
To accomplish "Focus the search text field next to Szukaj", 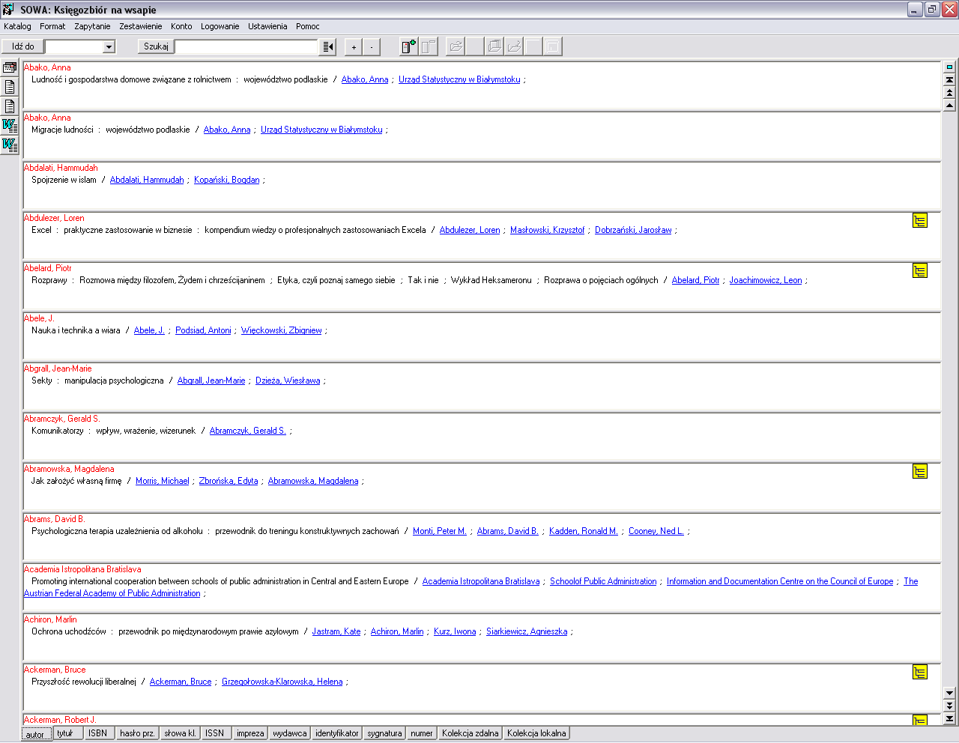I will click(x=247, y=46).
